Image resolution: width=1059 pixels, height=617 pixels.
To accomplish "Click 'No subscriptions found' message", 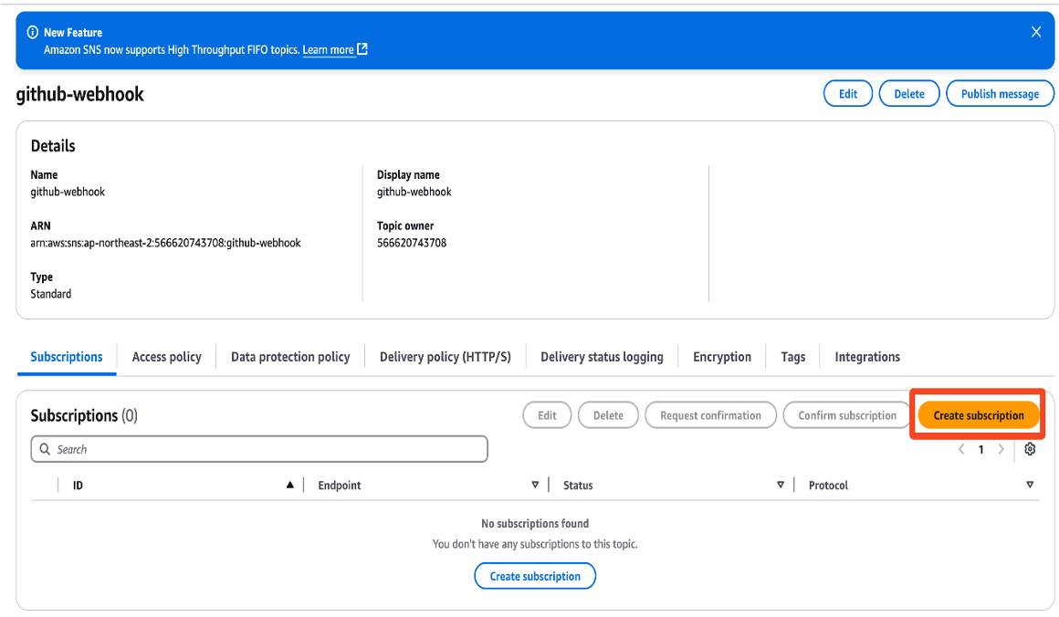I will [x=535, y=523].
